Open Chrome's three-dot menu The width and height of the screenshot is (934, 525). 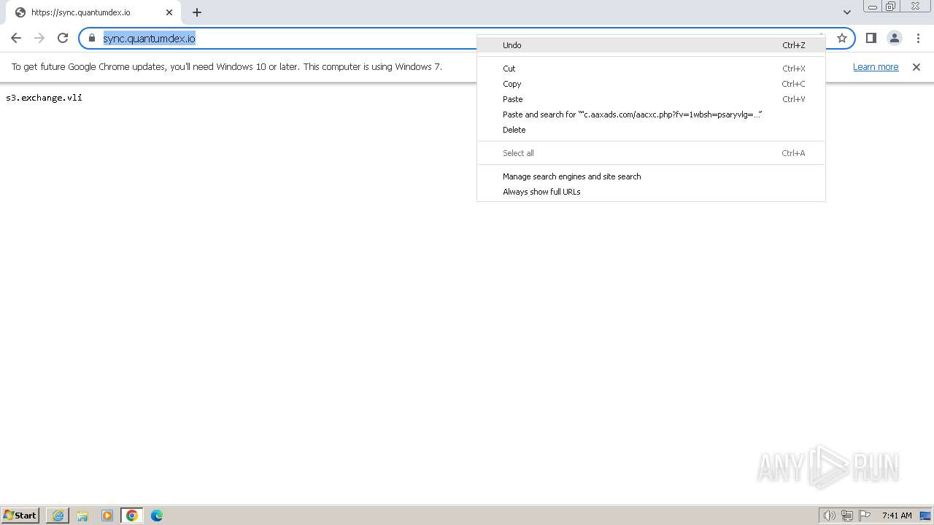point(918,38)
